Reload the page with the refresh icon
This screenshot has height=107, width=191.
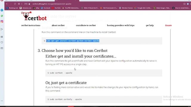tap(15, 4)
